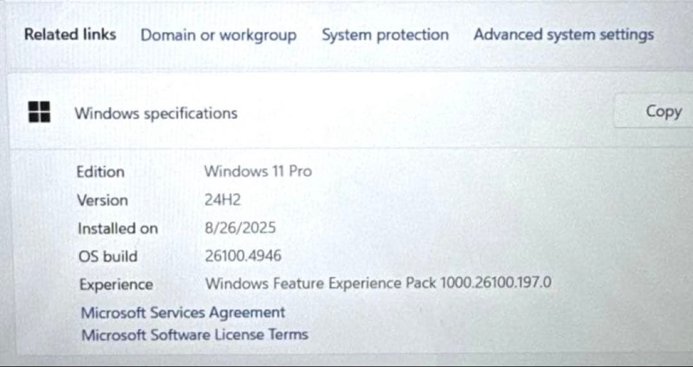Open the Microsoft Services Agreement link
Image resolution: width=693 pixels, height=367 pixels.
click(x=182, y=313)
